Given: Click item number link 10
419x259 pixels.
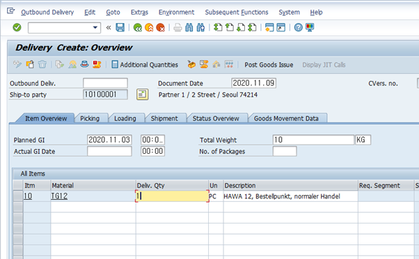Looking at the screenshot, I should (28, 196).
